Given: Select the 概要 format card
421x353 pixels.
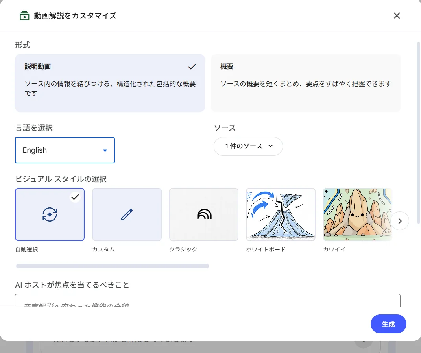Looking at the screenshot, I should (x=306, y=83).
